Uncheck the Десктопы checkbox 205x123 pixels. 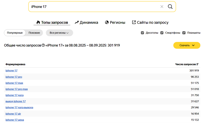pos(142,33)
